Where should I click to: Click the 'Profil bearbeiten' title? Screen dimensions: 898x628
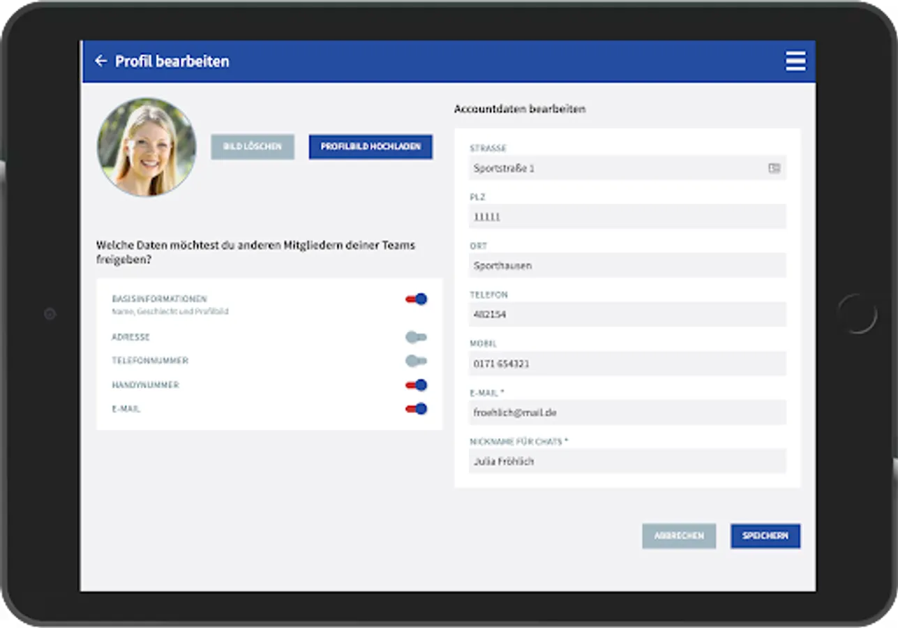(x=172, y=61)
